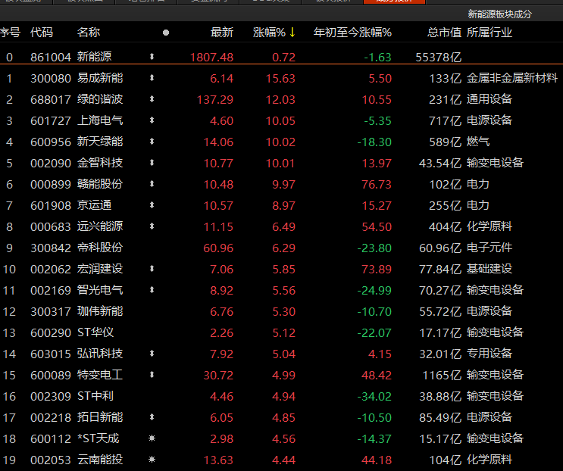
Task: Click the marker icon in 赣能股份 row
Action: coord(152,184)
